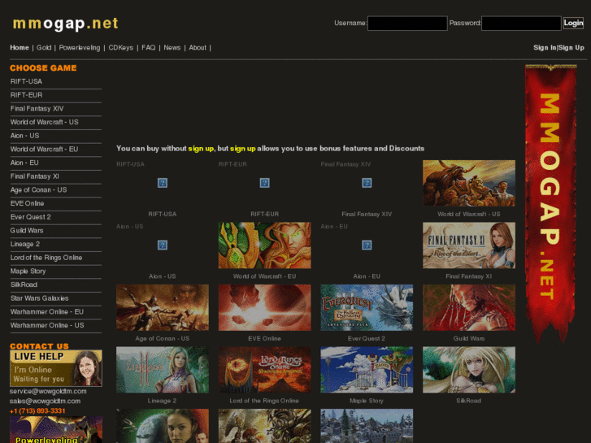This screenshot has width=591, height=443.
Task: Open the Powerleveling menu item
Action: tap(80, 47)
